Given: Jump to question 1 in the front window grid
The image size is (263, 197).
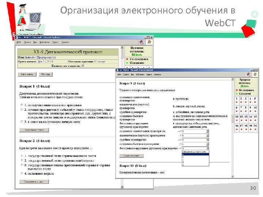Looking at the screenshot, I should (237, 100).
